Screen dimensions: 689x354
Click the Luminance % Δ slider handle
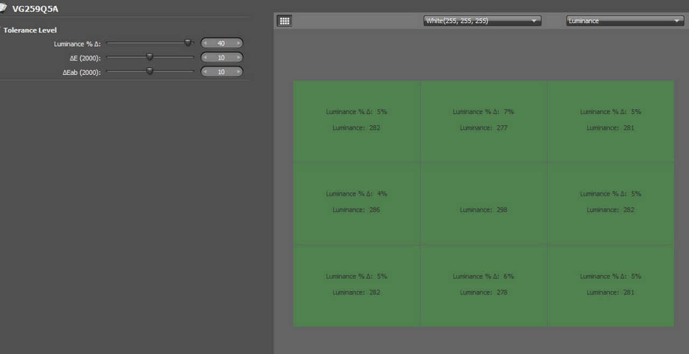(188, 42)
